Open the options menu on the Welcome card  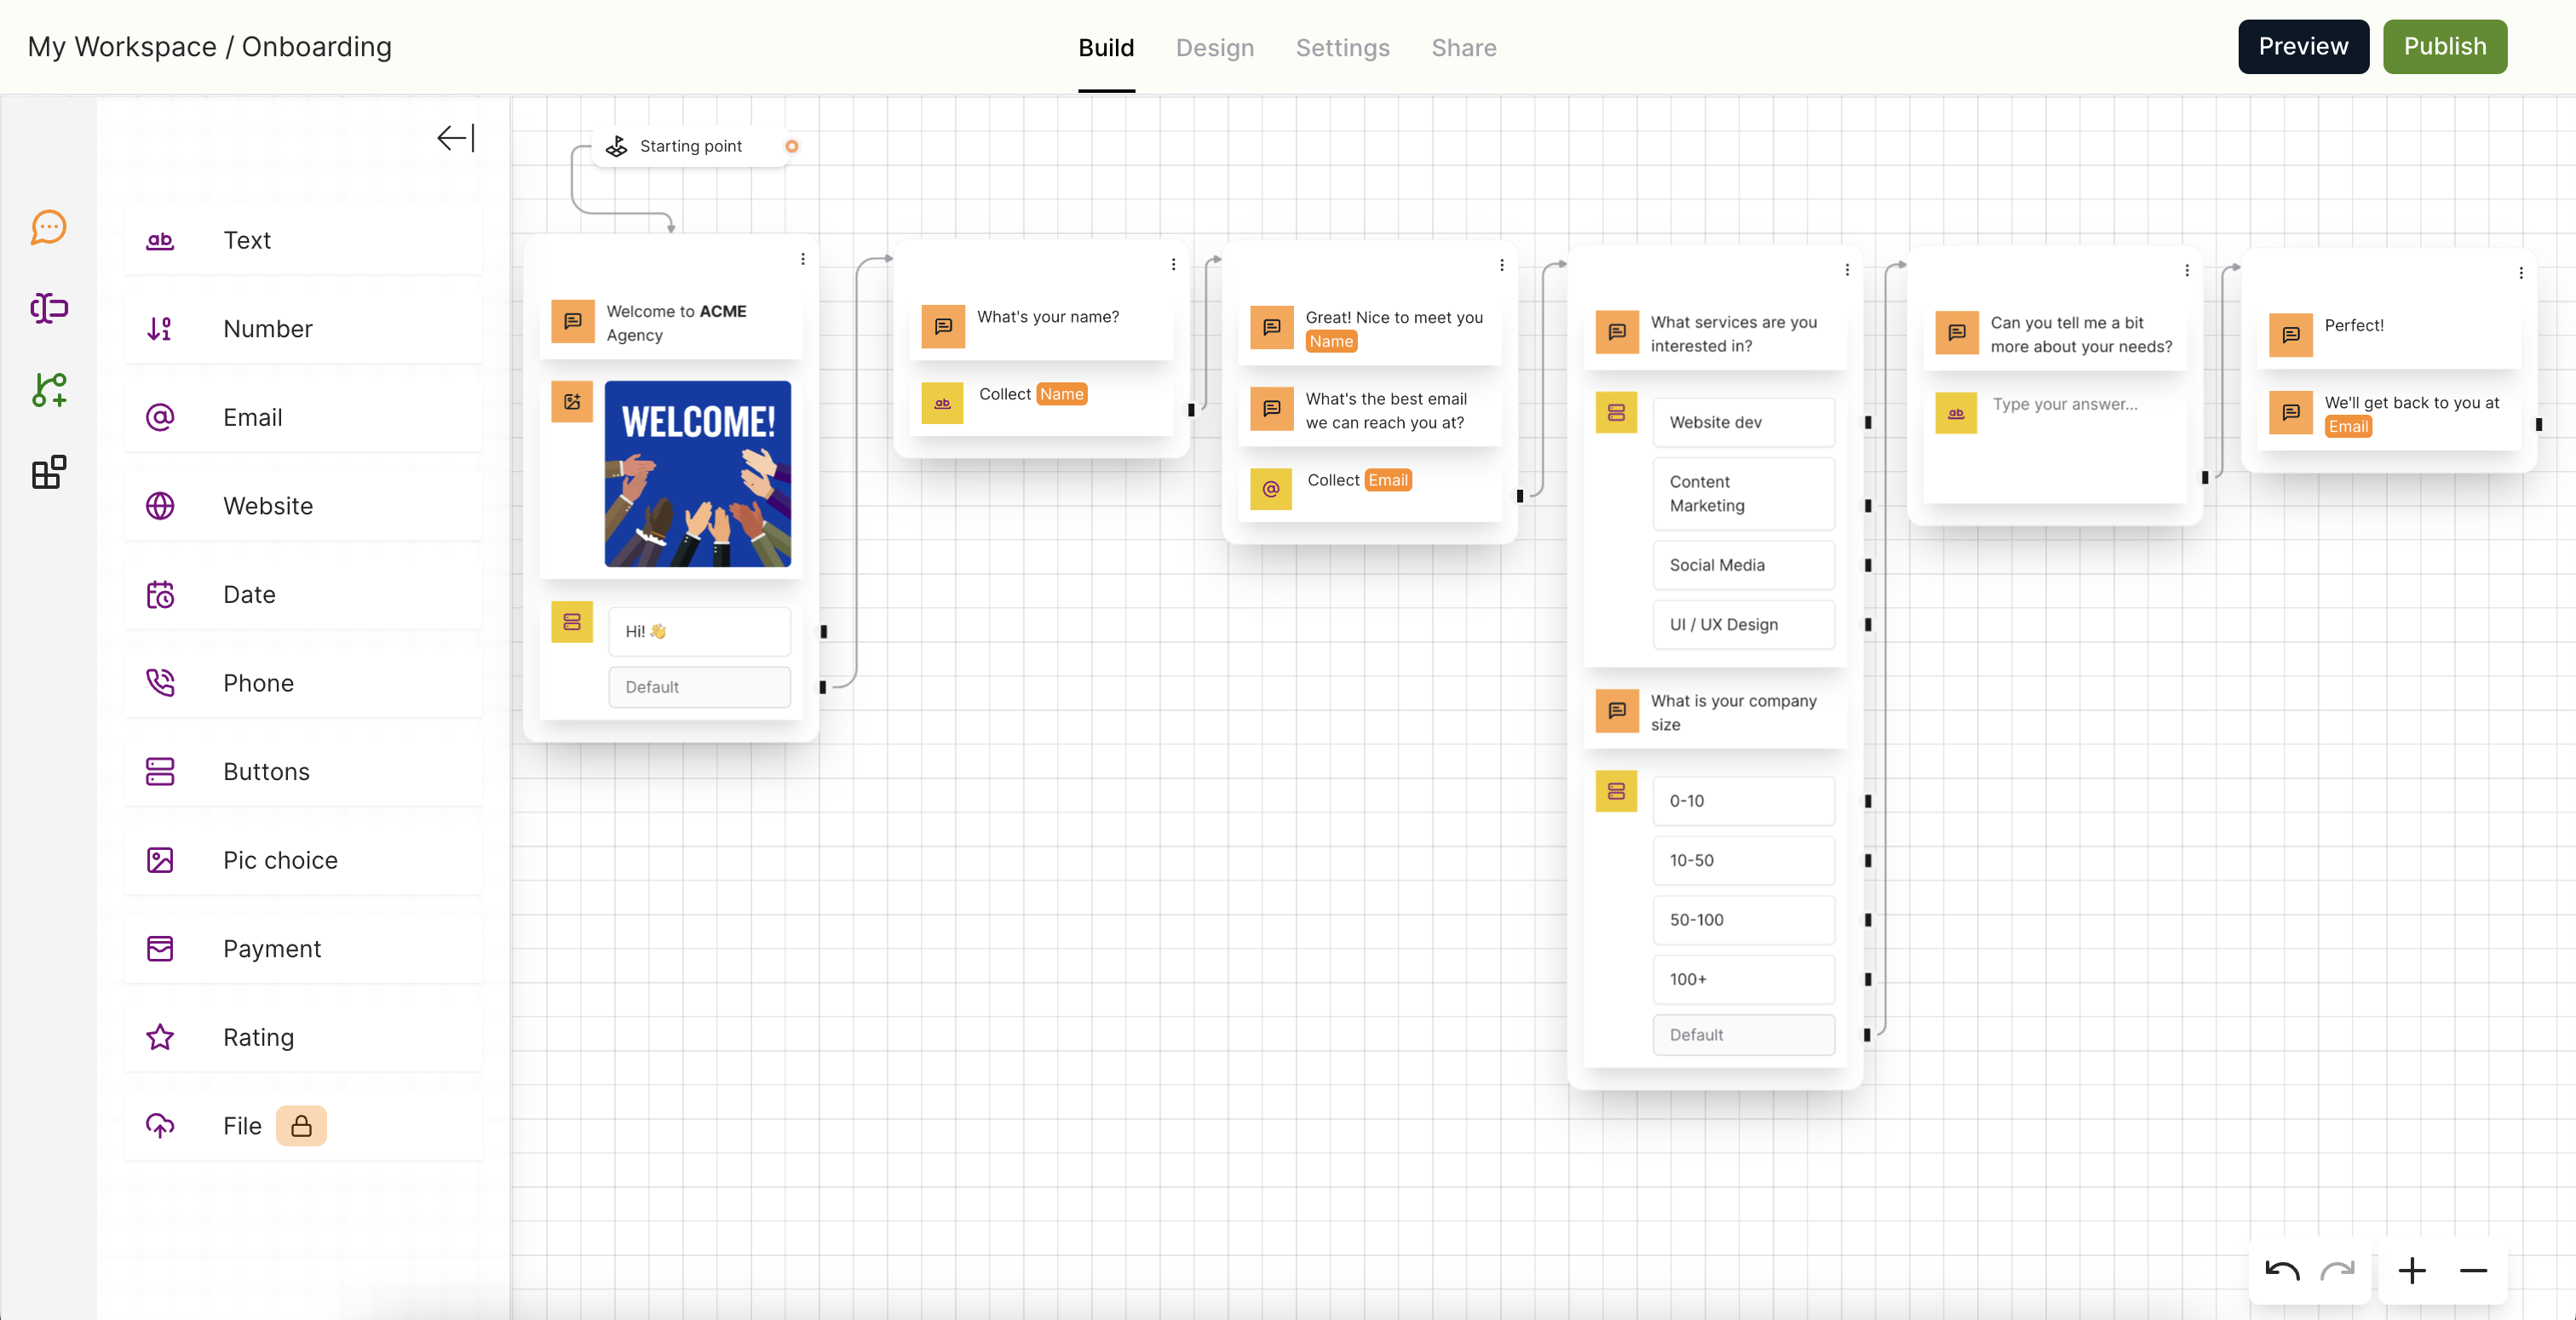[x=803, y=258]
